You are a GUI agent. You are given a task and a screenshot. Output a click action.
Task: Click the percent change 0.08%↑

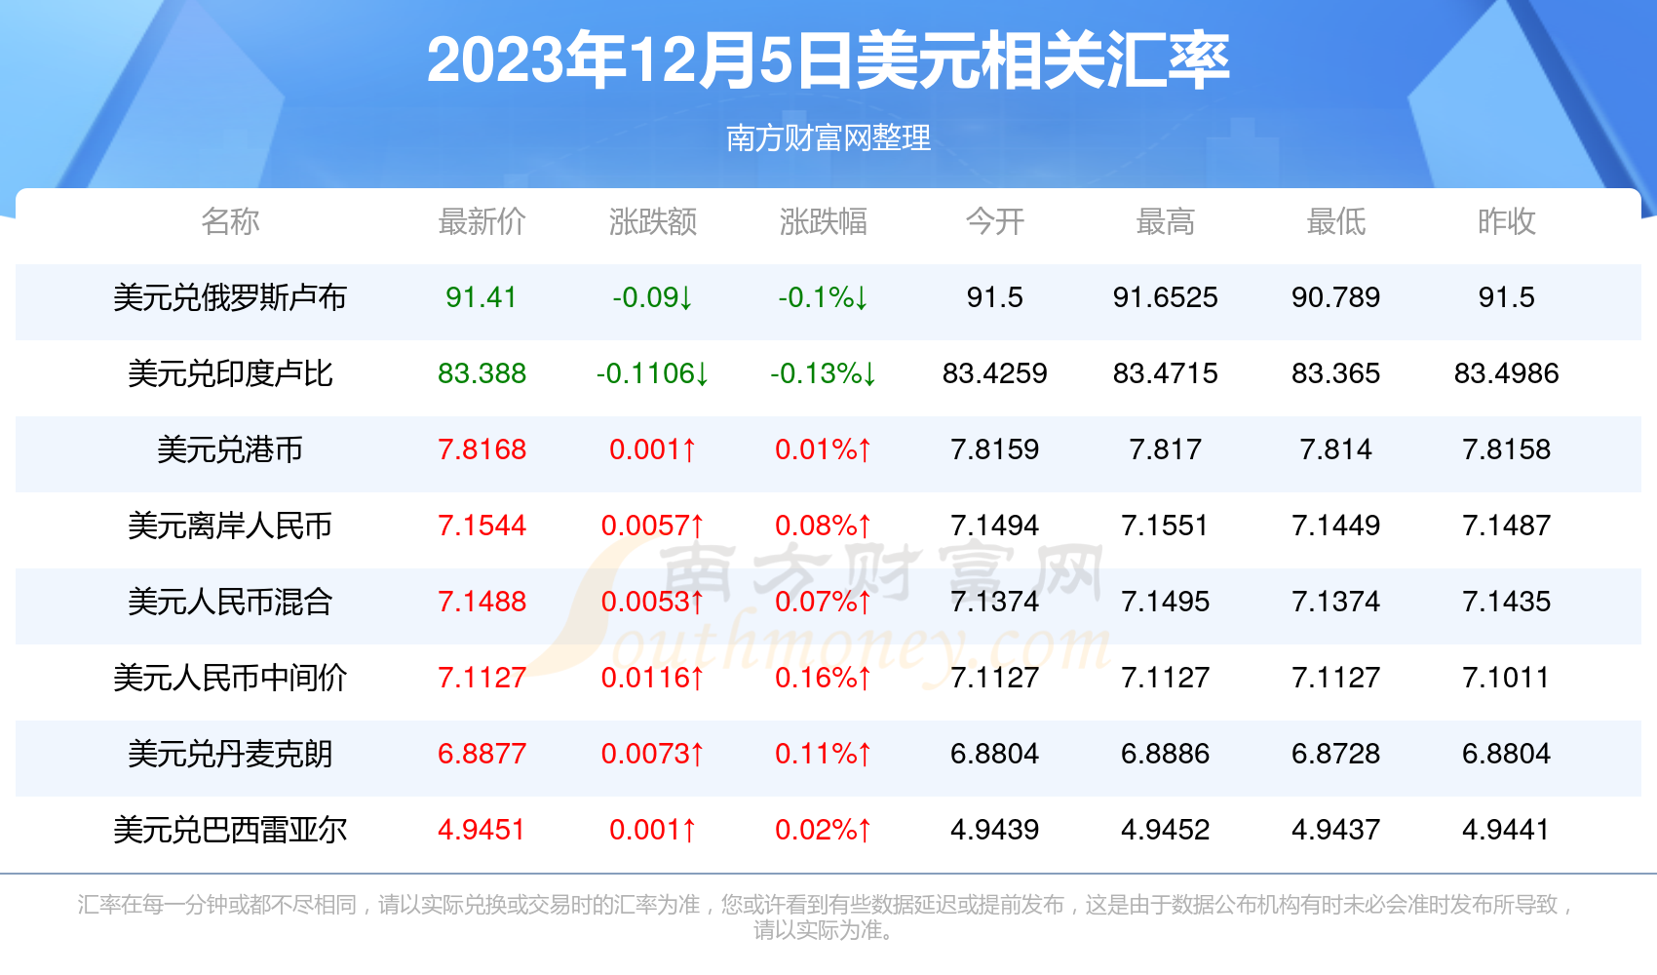click(824, 526)
